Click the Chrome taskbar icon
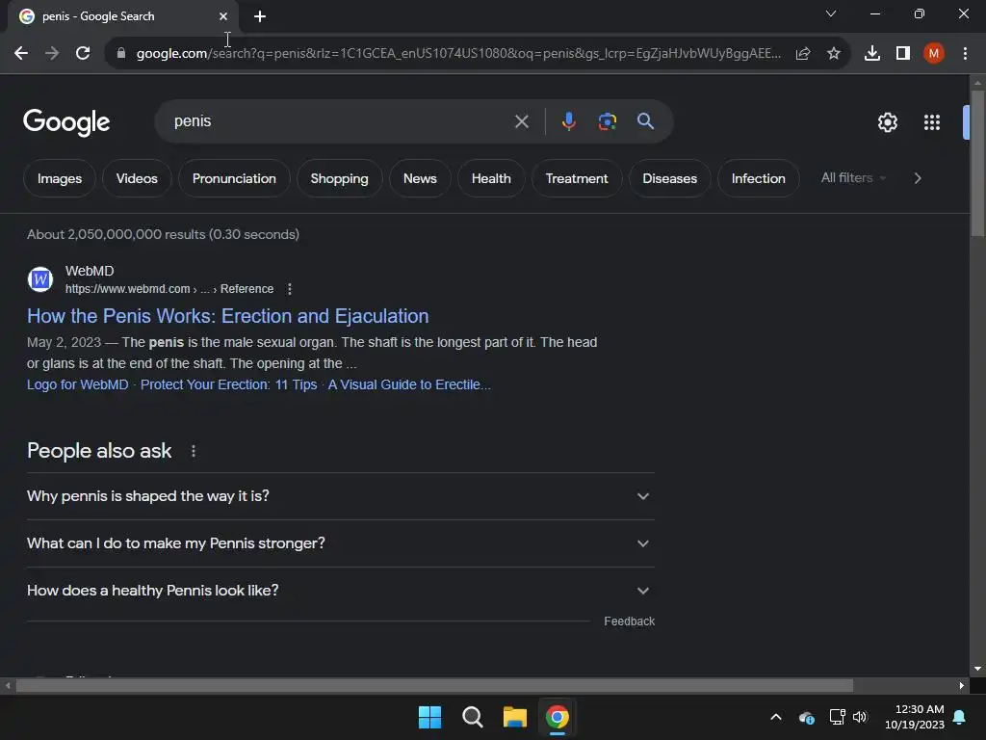The height and width of the screenshot is (740, 986). pyautogui.click(x=557, y=717)
